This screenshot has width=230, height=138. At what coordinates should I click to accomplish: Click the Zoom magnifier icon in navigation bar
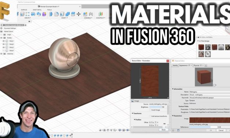114,130
